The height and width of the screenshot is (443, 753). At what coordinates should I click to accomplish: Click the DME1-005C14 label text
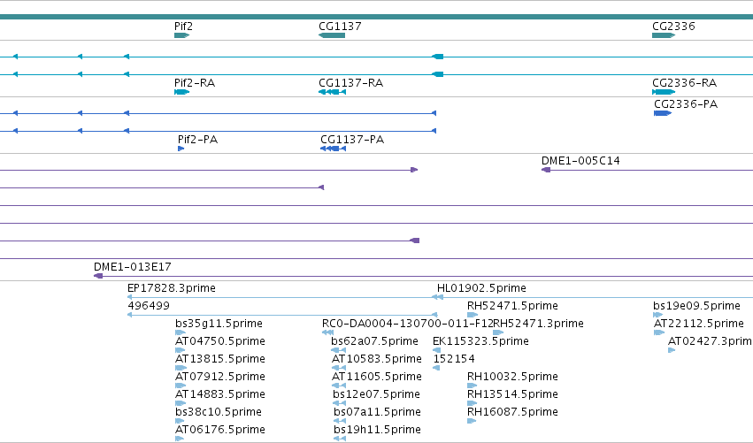click(580, 161)
